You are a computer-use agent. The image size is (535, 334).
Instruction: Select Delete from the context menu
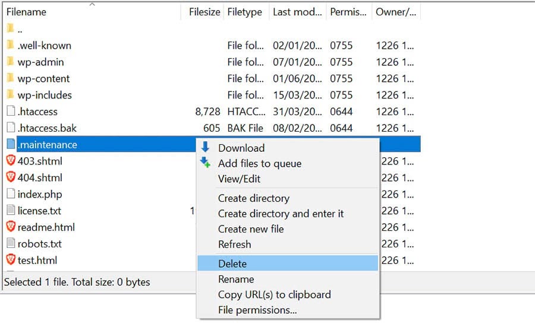click(x=232, y=263)
